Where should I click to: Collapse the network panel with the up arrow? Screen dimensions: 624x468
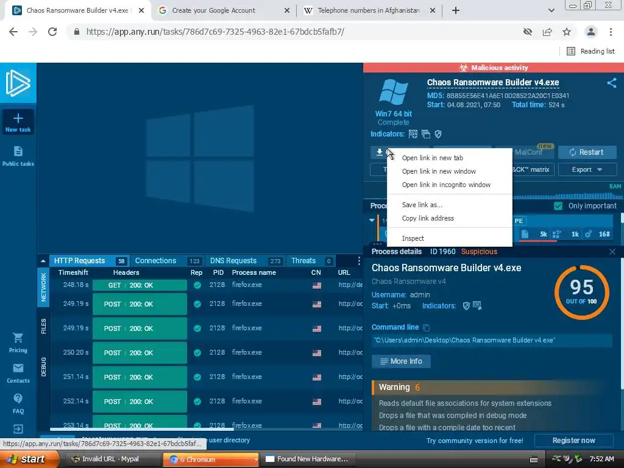click(x=43, y=261)
